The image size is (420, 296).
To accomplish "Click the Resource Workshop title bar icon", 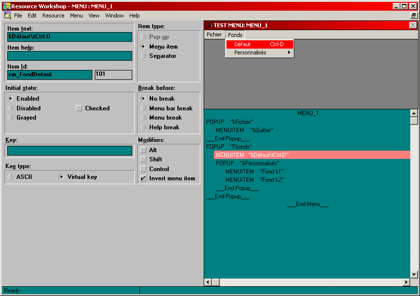I will (6, 6).
